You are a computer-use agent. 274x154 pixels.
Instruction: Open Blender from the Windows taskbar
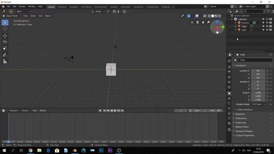point(74,150)
